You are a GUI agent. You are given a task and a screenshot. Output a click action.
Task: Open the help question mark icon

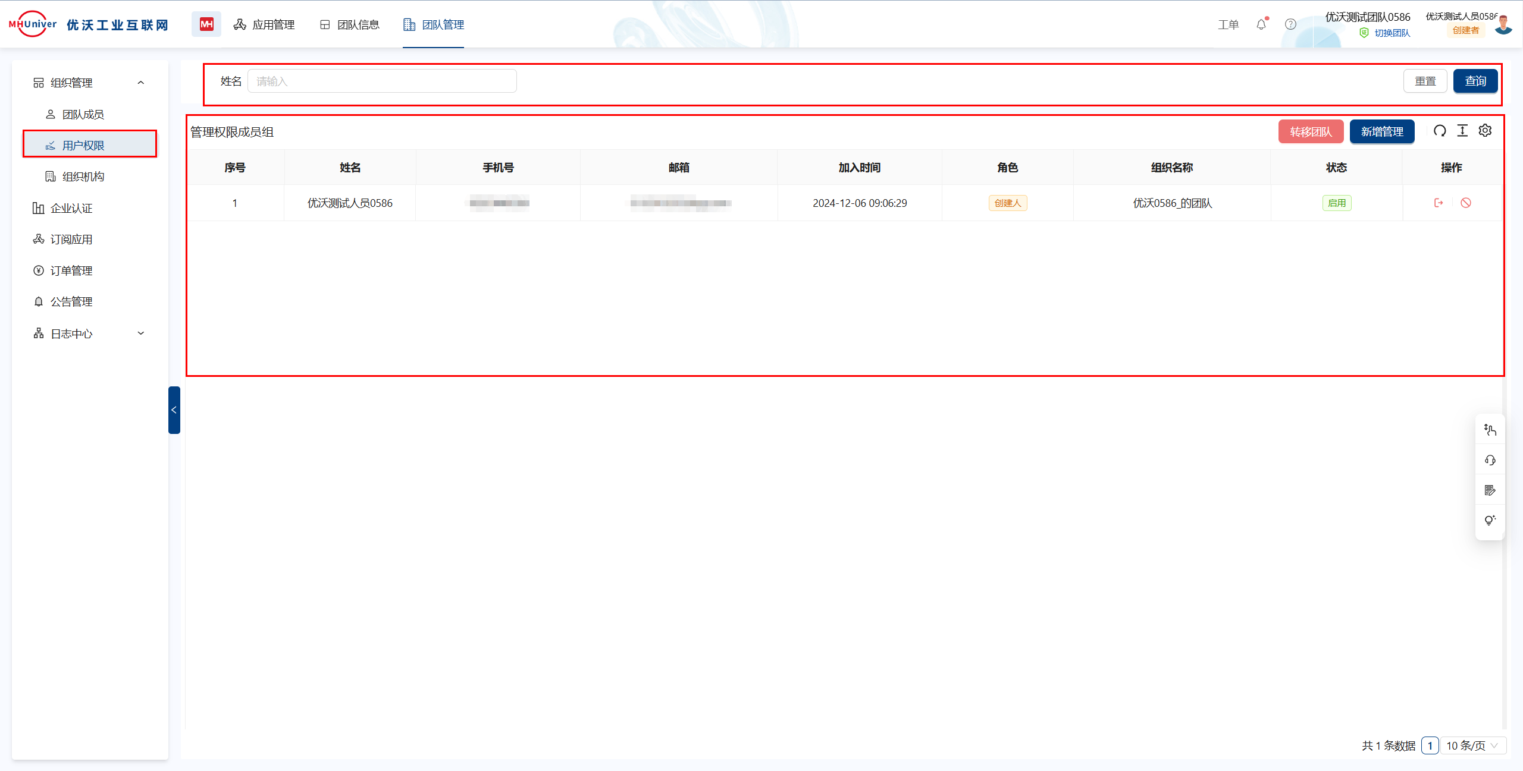click(1290, 24)
